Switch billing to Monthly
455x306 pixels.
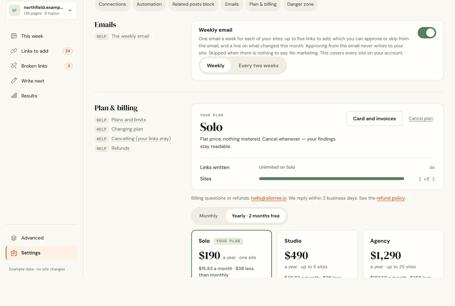click(x=208, y=216)
